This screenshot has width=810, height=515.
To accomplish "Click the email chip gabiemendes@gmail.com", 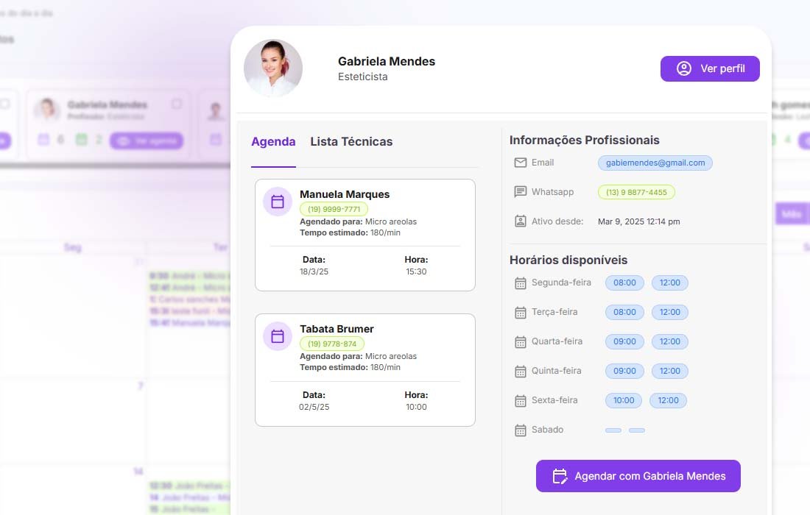I will (655, 163).
